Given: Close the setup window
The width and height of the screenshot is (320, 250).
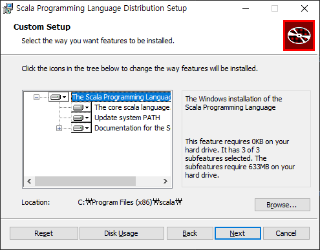Looking at the screenshot, I should 304,8.
